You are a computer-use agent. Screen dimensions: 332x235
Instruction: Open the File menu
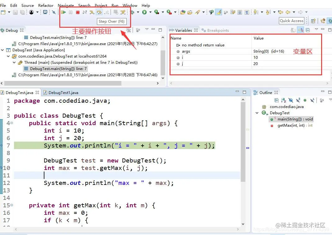pyautogui.click(x=3, y=5)
